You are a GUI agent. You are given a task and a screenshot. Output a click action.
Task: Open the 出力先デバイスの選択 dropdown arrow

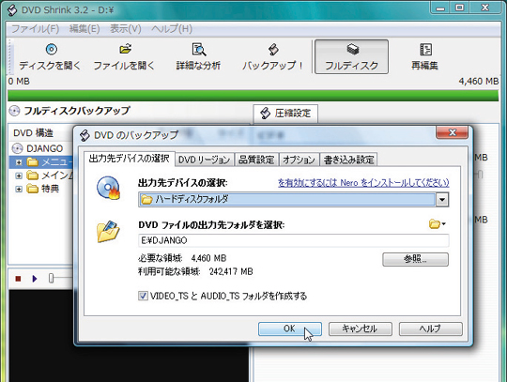coord(442,199)
